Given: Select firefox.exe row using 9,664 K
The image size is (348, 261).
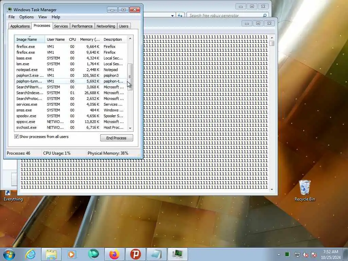Looking at the screenshot, I should click(71, 47).
